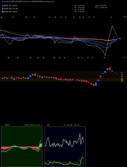Click the MACD panel title label
The width and height of the screenshot is (127, 167).
pyautogui.click(x=7, y=125)
